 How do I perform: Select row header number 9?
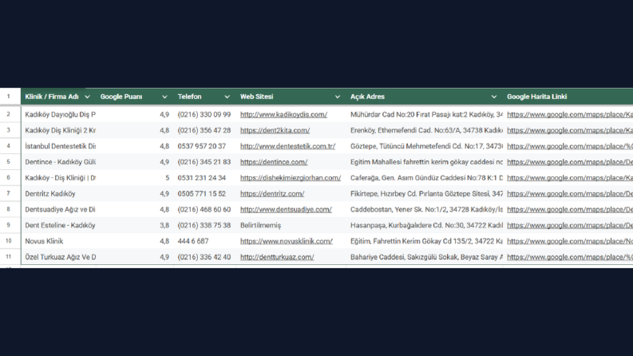pos(9,225)
